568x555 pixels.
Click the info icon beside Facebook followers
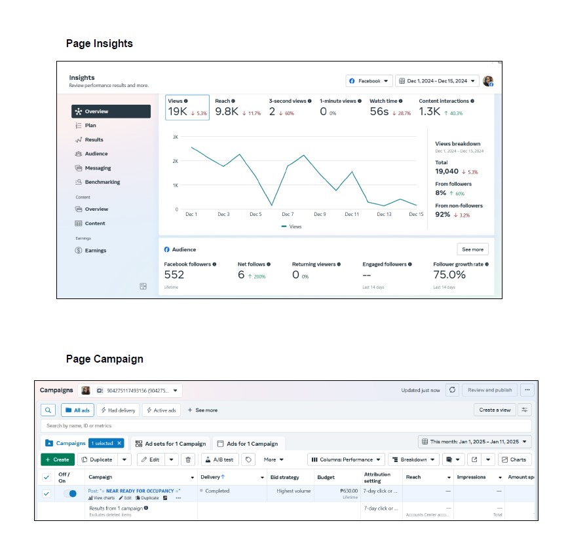point(214,264)
